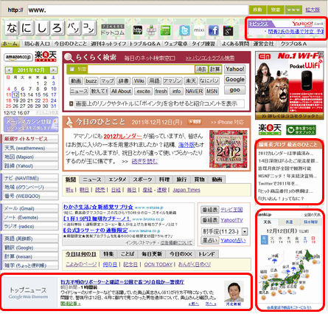Click the なにしろパソコン site logo
Image resolution: width=328 pixels, height=314 pixels.
[50, 27]
